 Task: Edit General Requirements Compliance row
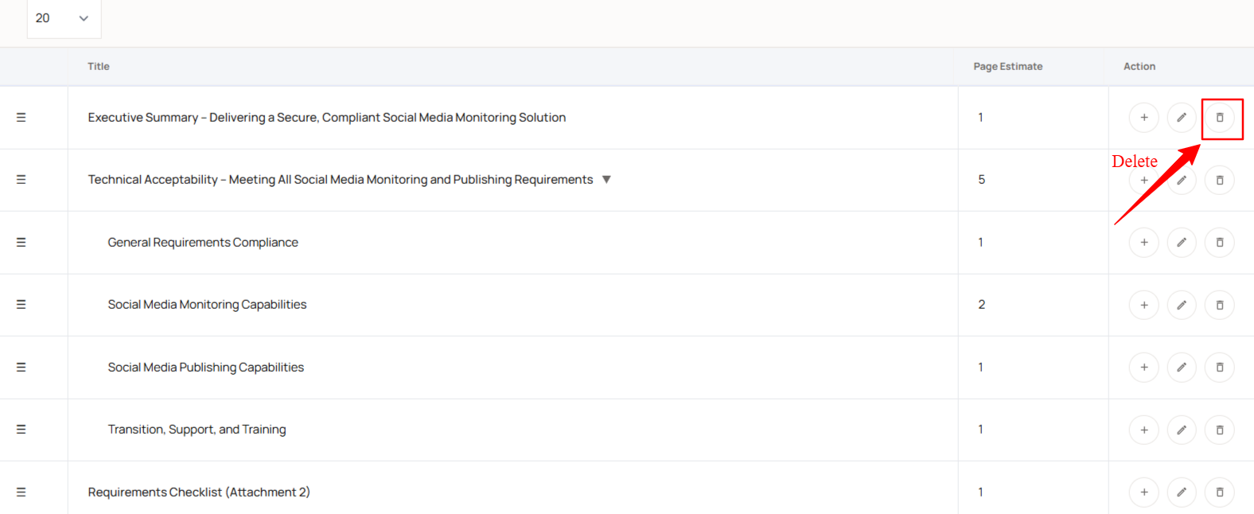click(1182, 243)
